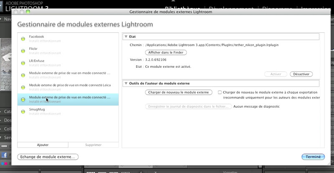This screenshot has width=334, height=173.
Task: Click the preview thumbnail in the Lightroom navigator
Action: point(6,64)
